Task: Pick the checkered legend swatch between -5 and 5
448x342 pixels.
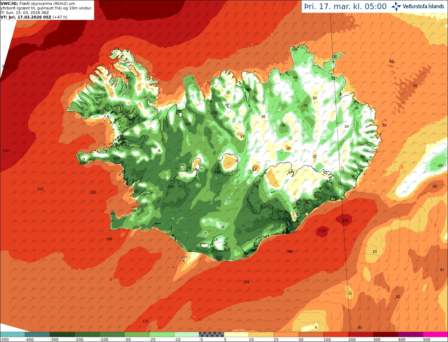Action: pyautogui.click(x=211, y=334)
